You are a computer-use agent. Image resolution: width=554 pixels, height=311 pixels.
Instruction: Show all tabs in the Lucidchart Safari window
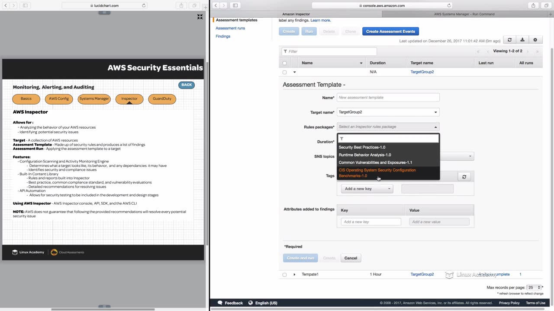194,6
